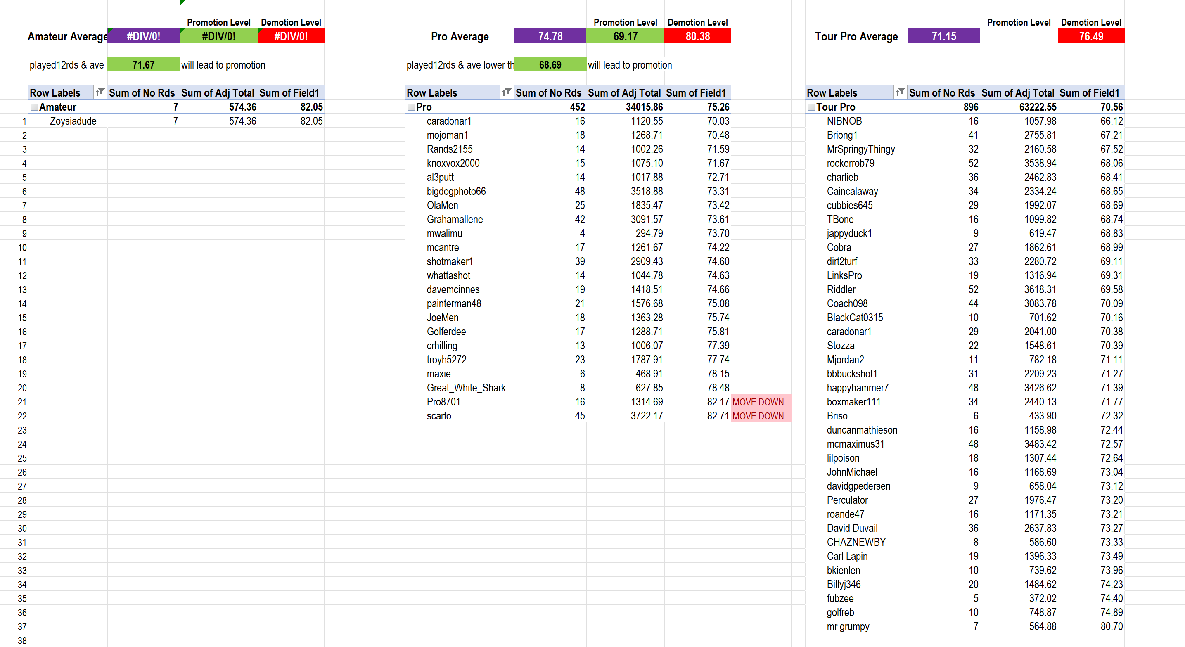
Task: Select green 71.67 promotion threshold cell
Action: tap(143, 65)
